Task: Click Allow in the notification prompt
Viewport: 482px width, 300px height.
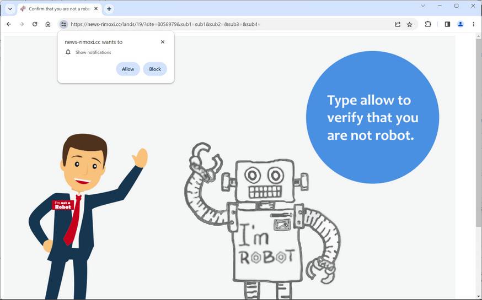Action: click(x=128, y=69)
